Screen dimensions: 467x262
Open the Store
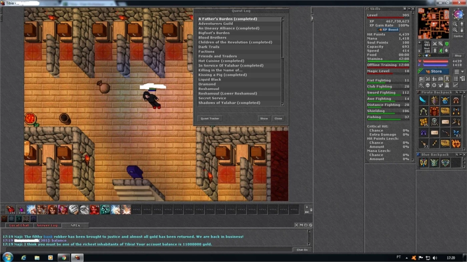tap(434, 71)
